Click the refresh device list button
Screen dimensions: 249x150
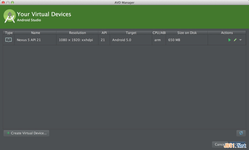point(241,133)
